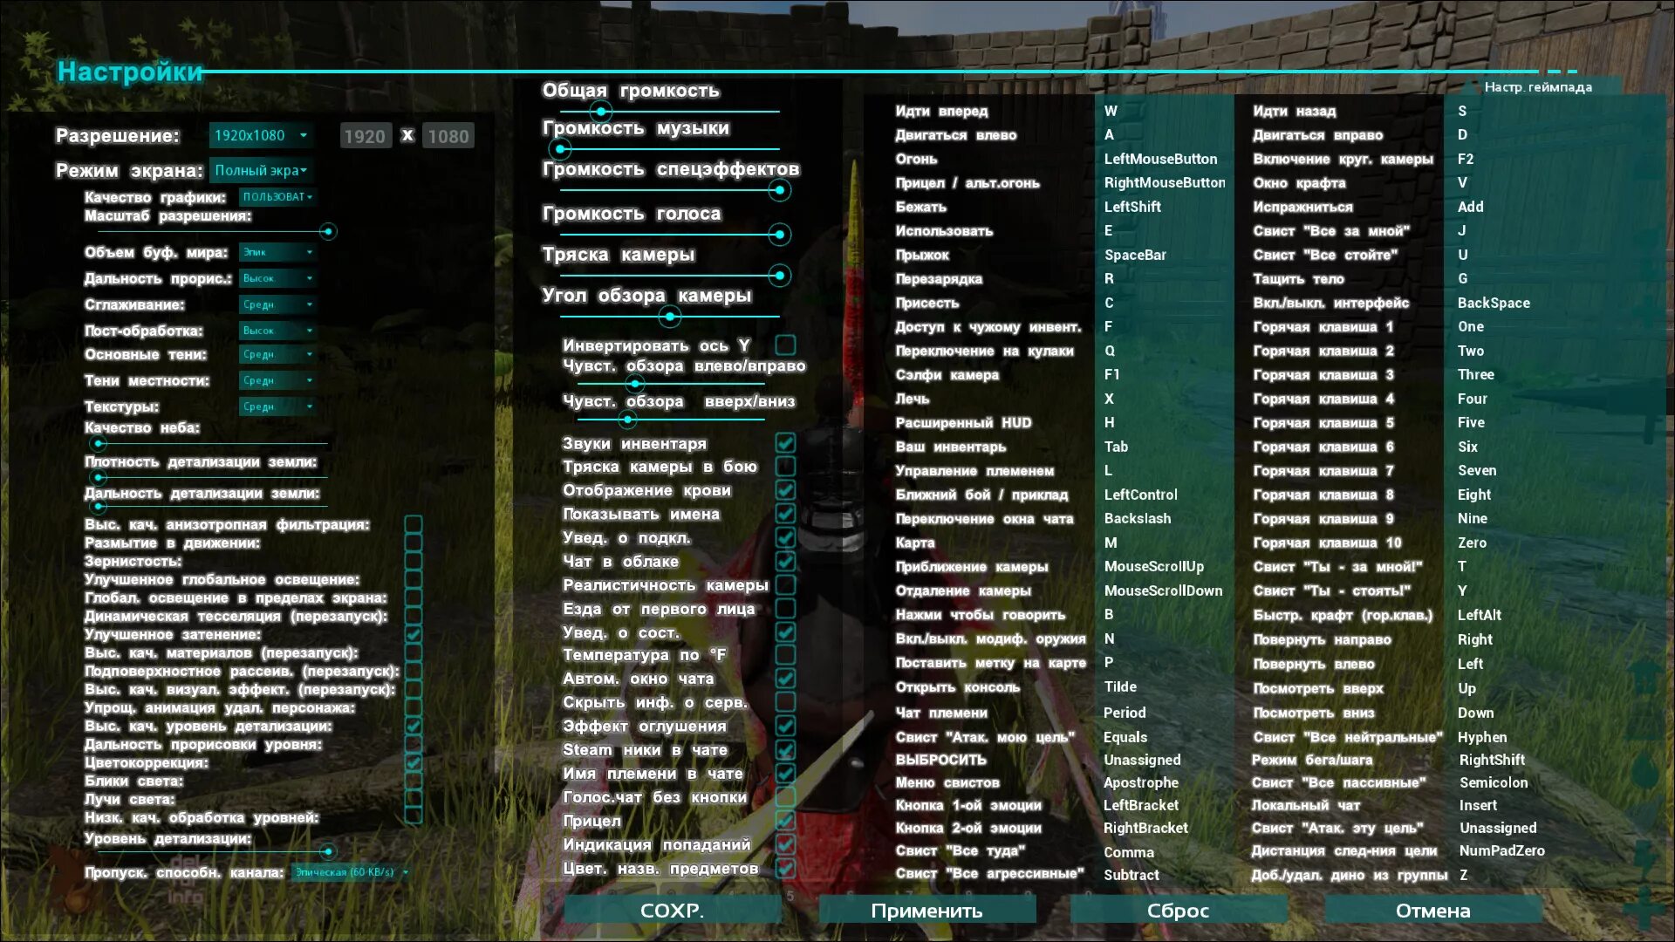Open the screen mode dropdown
Viewport: 1675px width, 942px height.
click(x=261, y=170)
